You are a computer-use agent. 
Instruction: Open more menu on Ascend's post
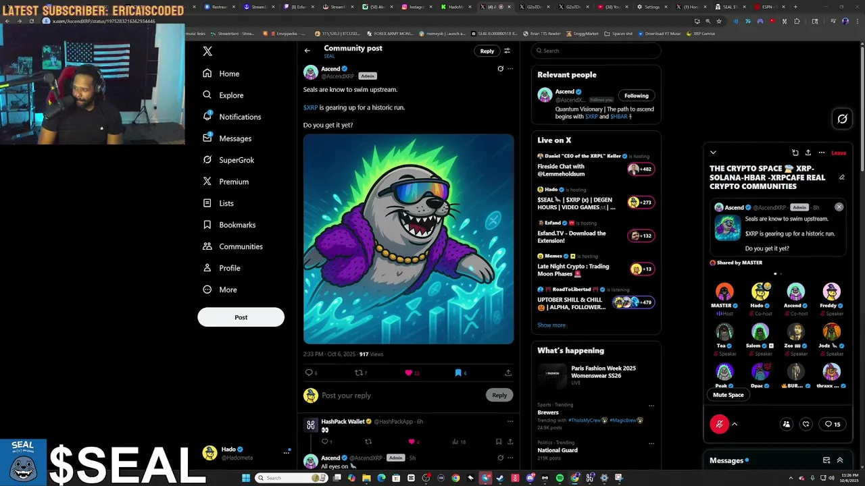tap(510, 69)
